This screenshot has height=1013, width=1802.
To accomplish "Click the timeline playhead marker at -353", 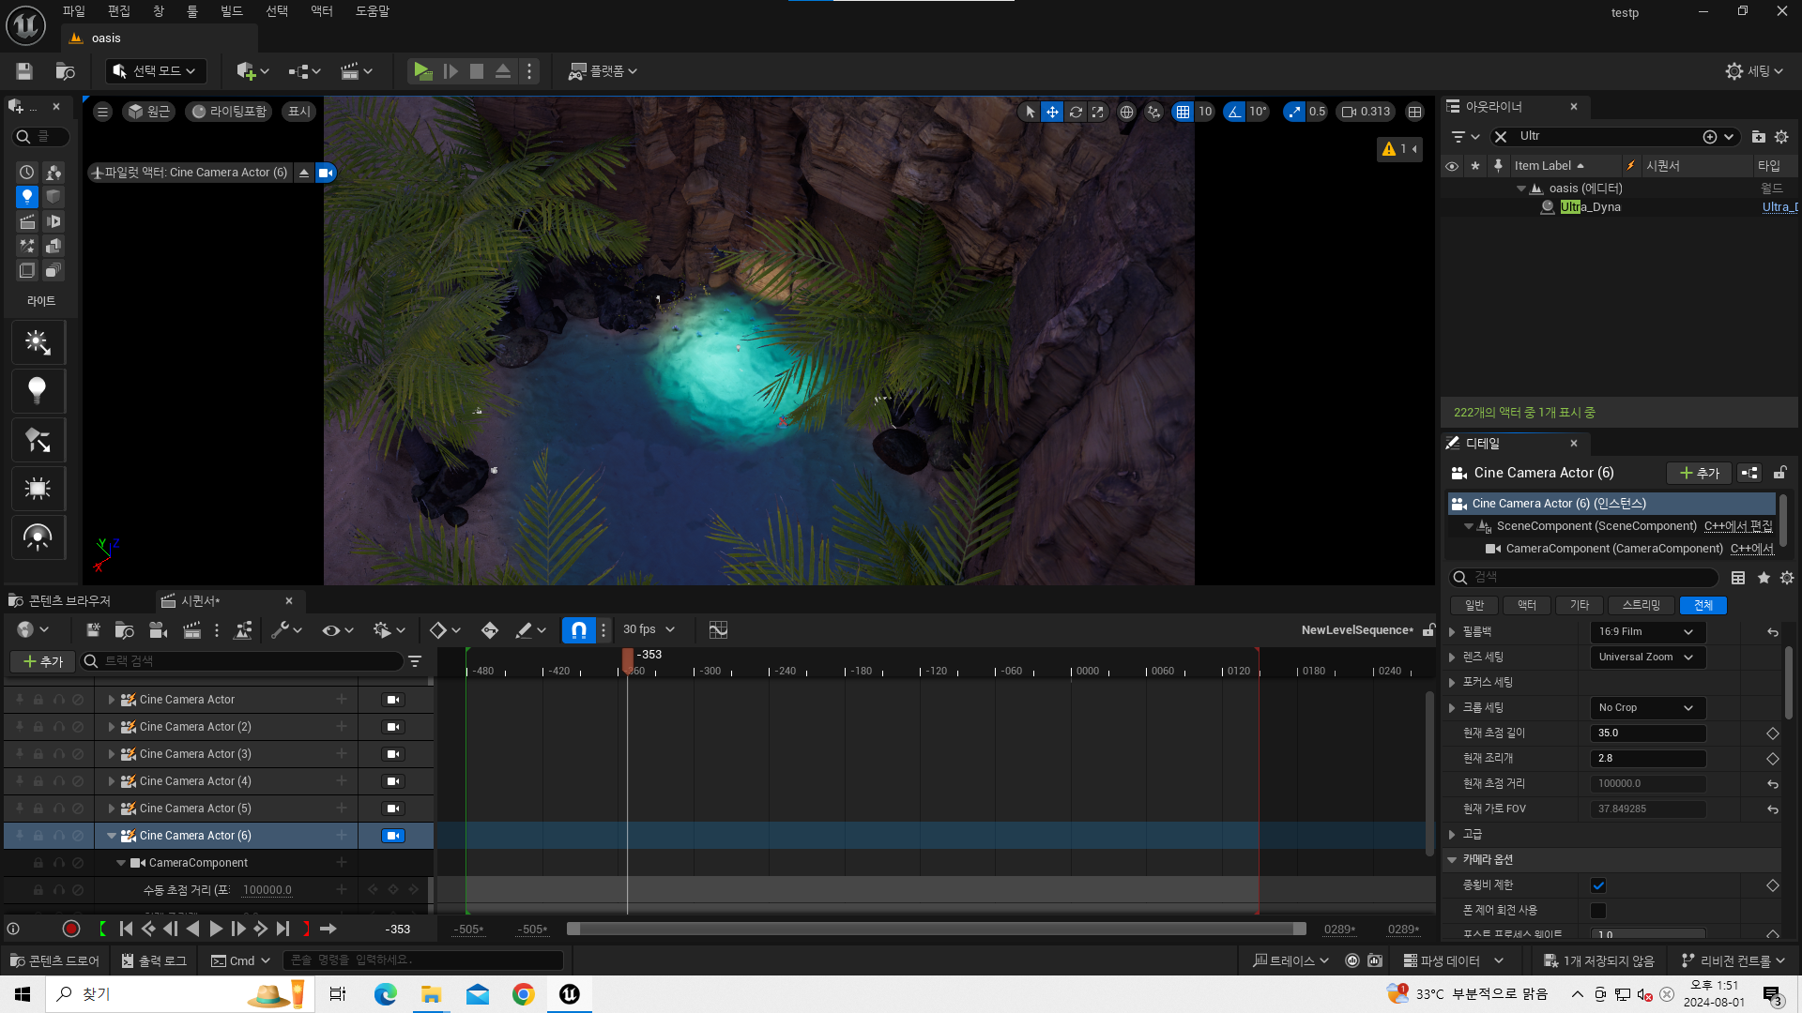I will point(628,659).
